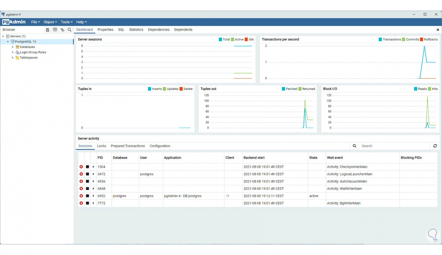Open the Query Tool icon in Browser toolbar

tap(48, 30)
